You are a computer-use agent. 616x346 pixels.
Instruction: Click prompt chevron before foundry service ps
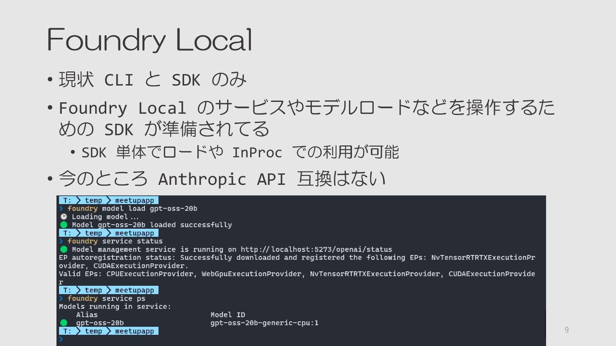[61, 299]
